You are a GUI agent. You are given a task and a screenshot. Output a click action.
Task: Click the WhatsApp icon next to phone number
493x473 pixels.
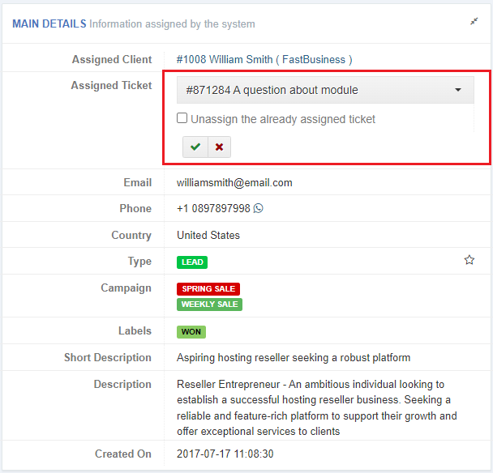pos(259,208)
